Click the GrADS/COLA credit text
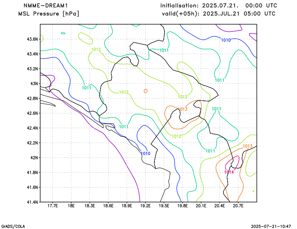Viewport: 297px width, 229px height. point(13,226)
